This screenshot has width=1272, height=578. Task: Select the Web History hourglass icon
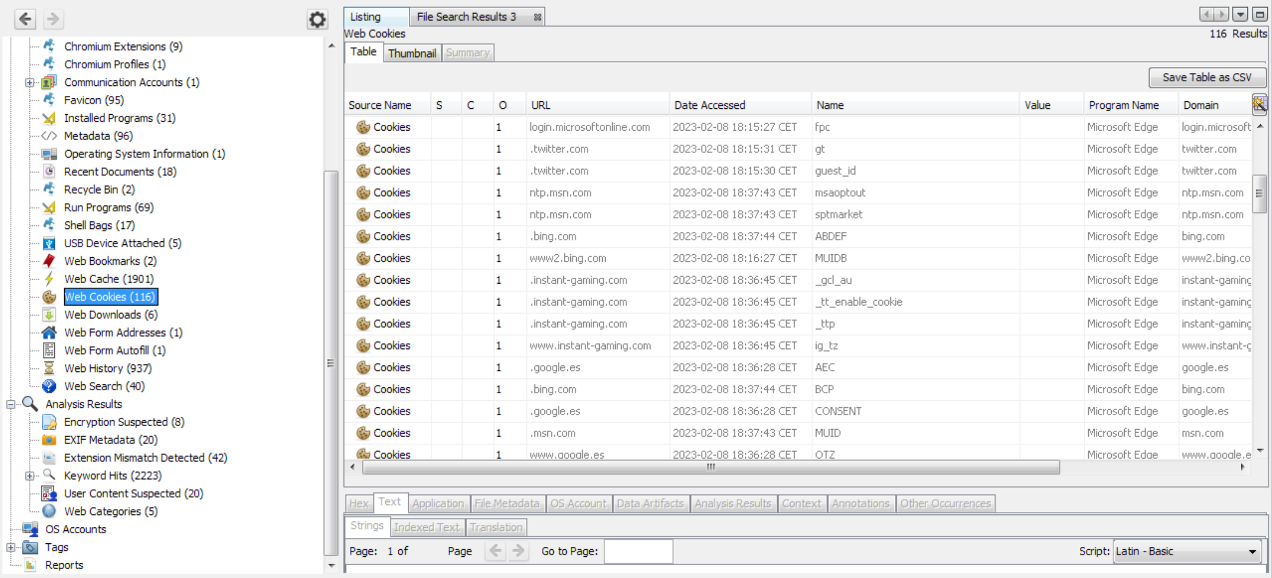[49, 368]
